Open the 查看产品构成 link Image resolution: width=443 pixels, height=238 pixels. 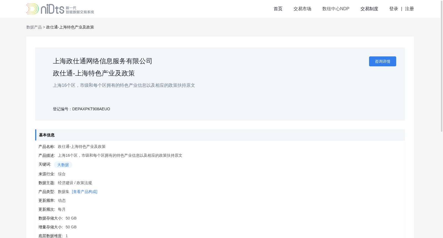pos(85,192)
